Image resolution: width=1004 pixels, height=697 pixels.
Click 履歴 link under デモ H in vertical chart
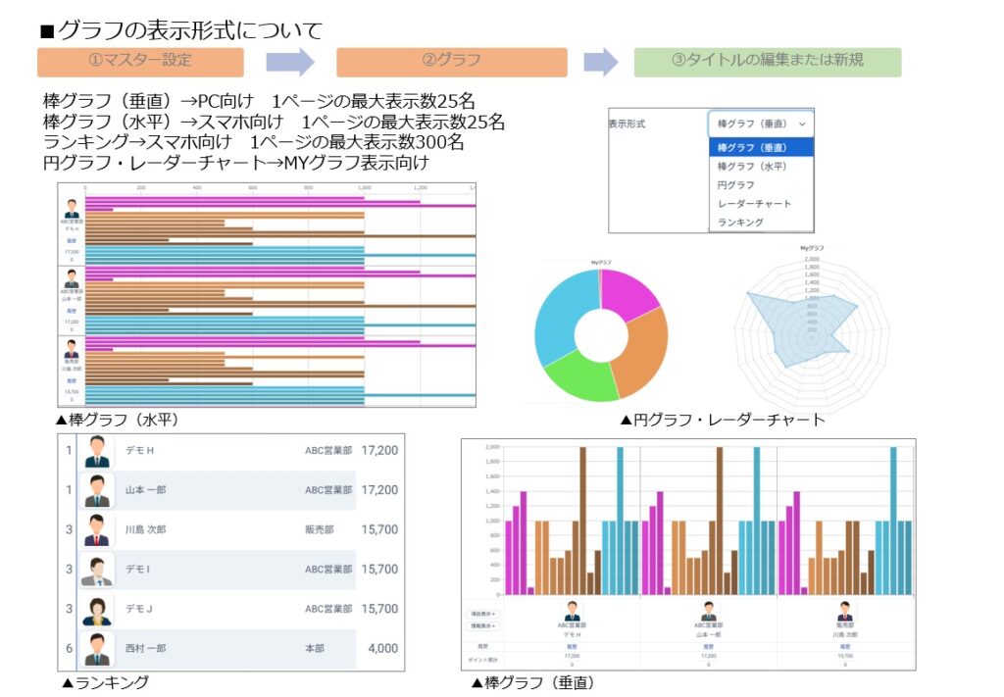coord(572,647)
